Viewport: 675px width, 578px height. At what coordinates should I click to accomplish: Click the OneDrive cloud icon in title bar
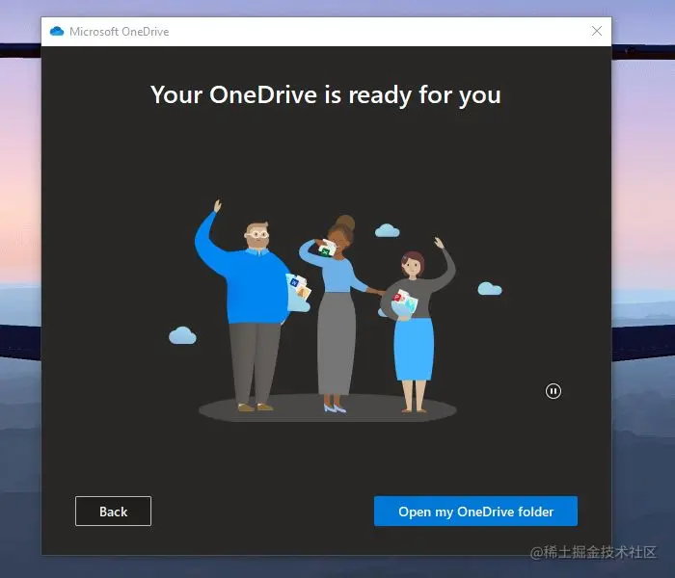pyautogui.click(x=57, y=32)
